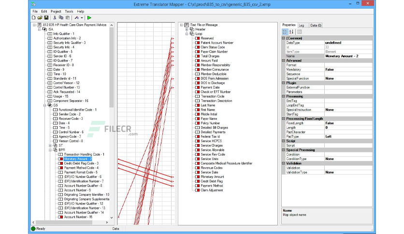This screenshot has width=404, height=234.
Task: Click the ConditionType value None
Action: coord(348,159)
